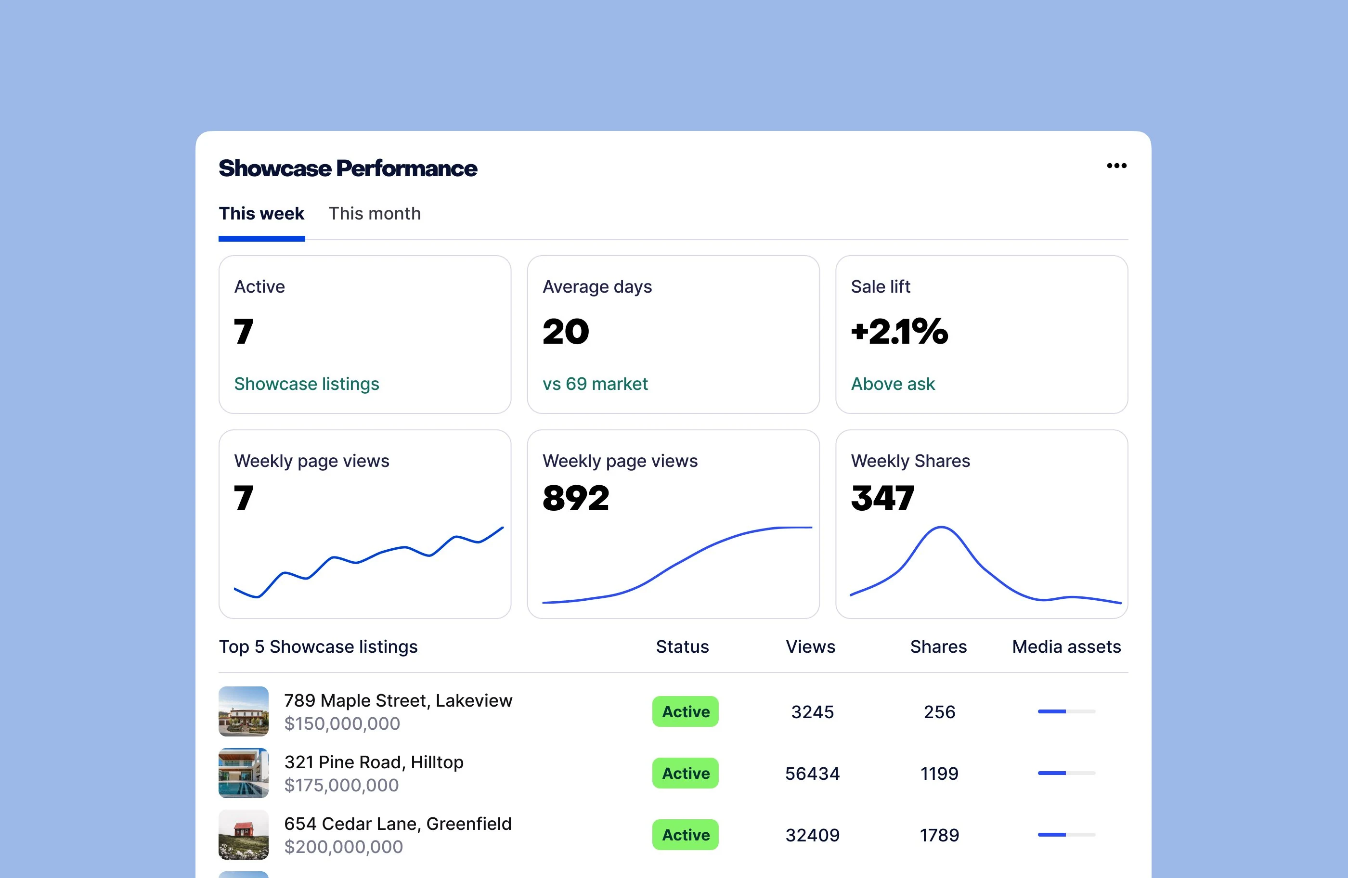The height and width of the screenshot is (878, 1348).
Task: Open the 654 Cedar Lane, Greenfield listing
Action: point(398,824)
